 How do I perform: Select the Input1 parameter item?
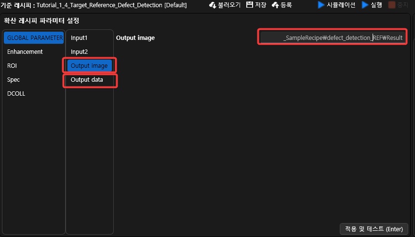(x=79, y=37)
